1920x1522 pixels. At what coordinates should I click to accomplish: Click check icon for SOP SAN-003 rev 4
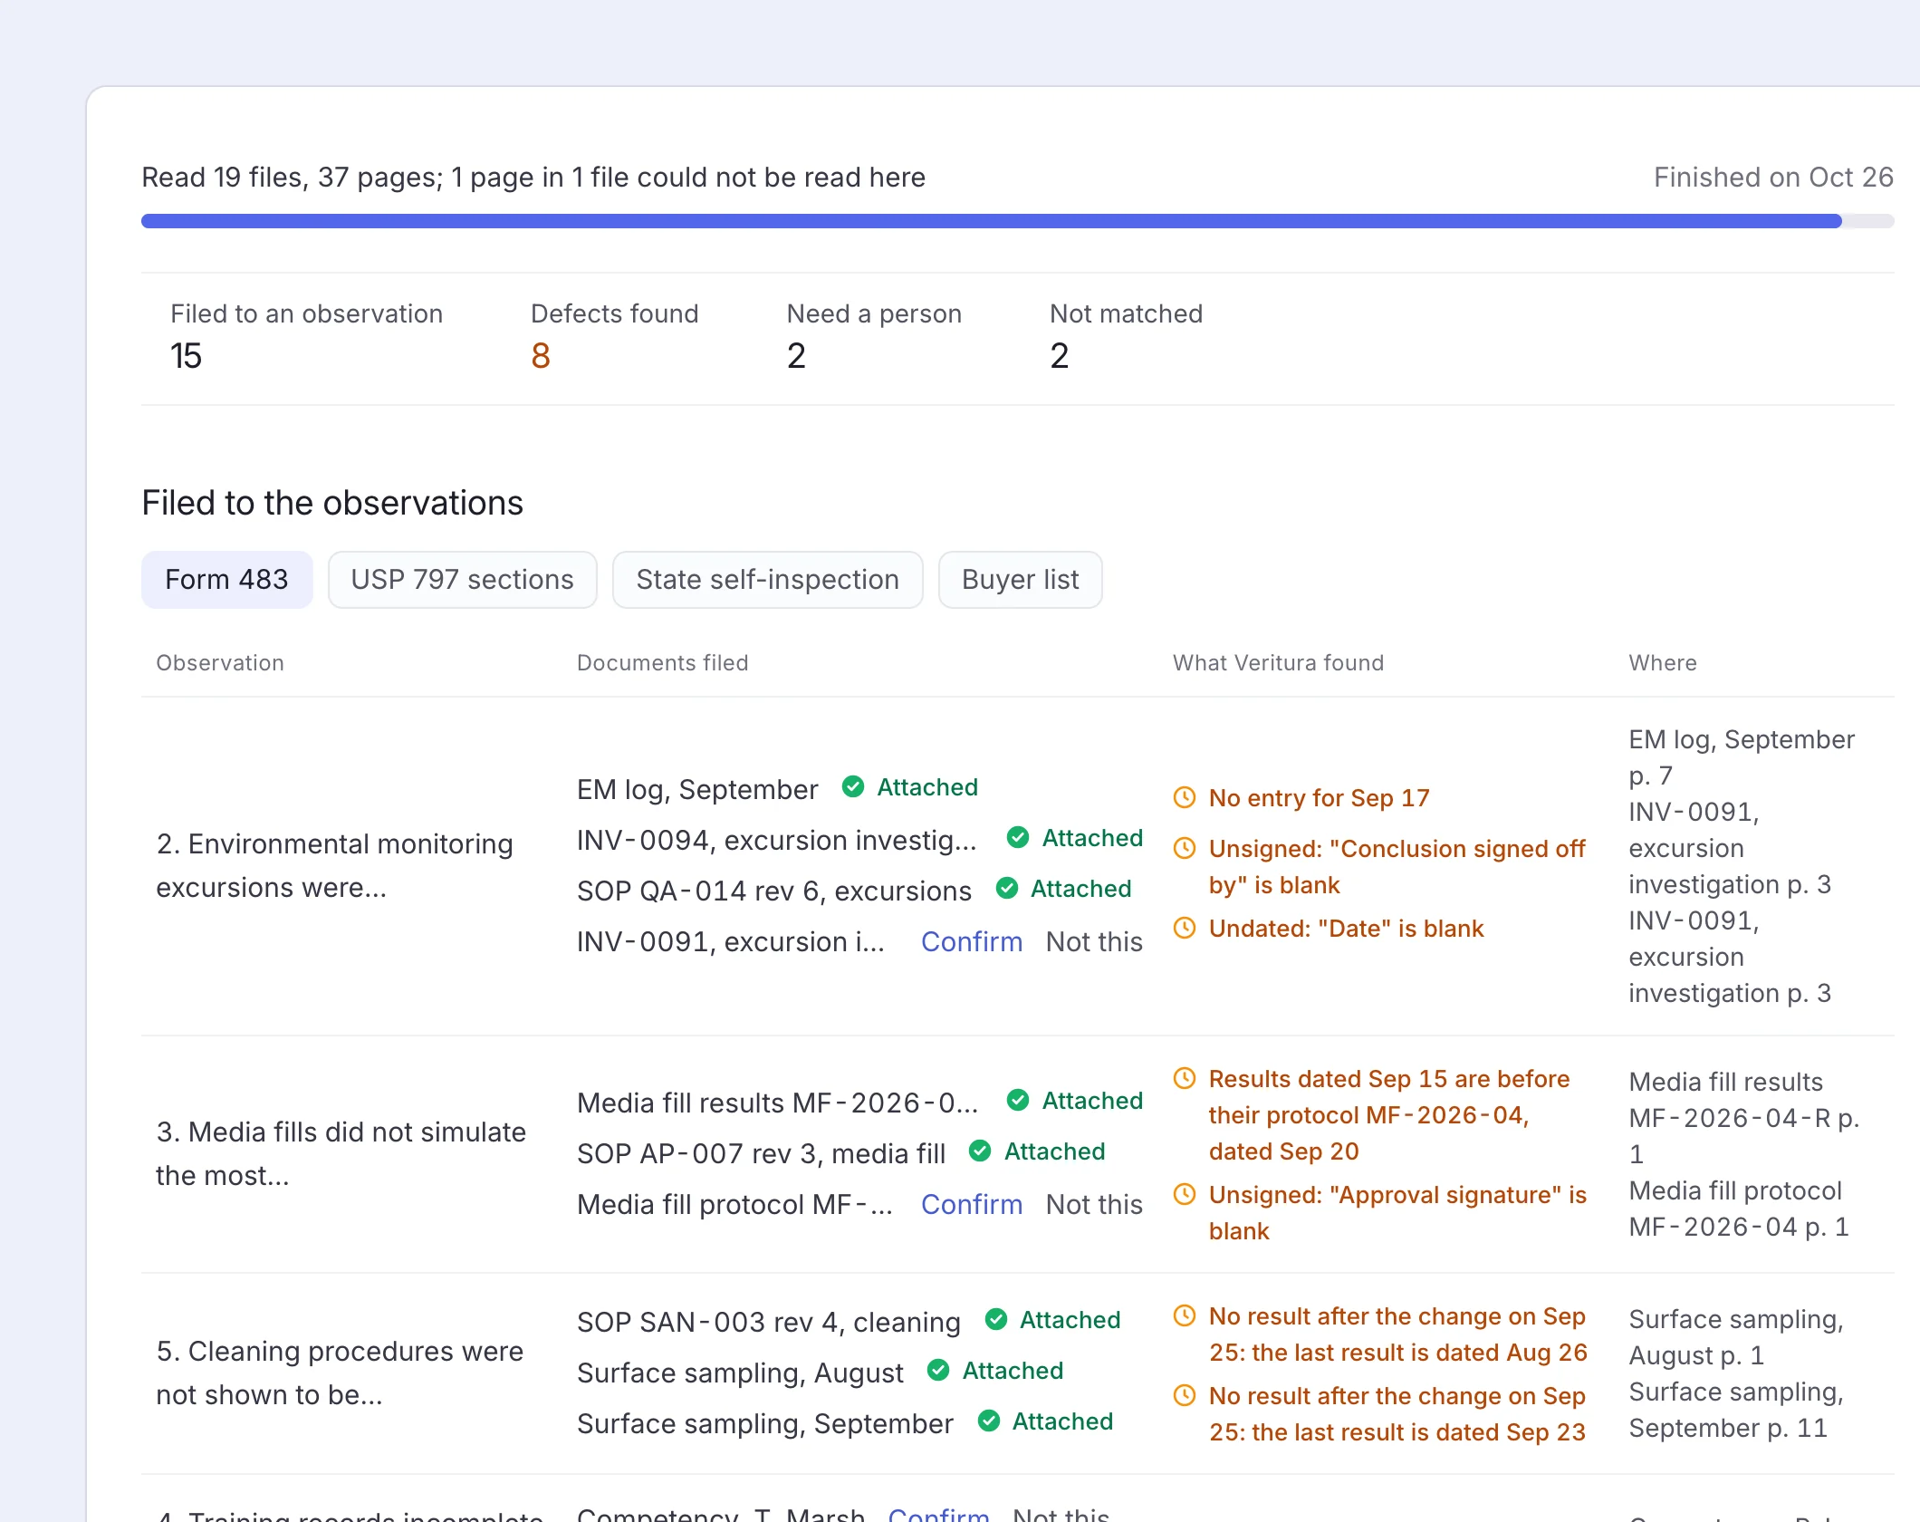[x=995, y=1320]
